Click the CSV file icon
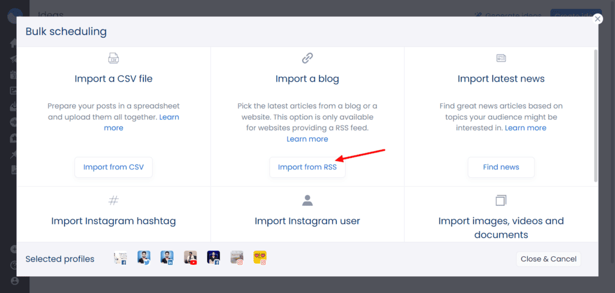Screen dimensions: 615x293 coord(114,58)
